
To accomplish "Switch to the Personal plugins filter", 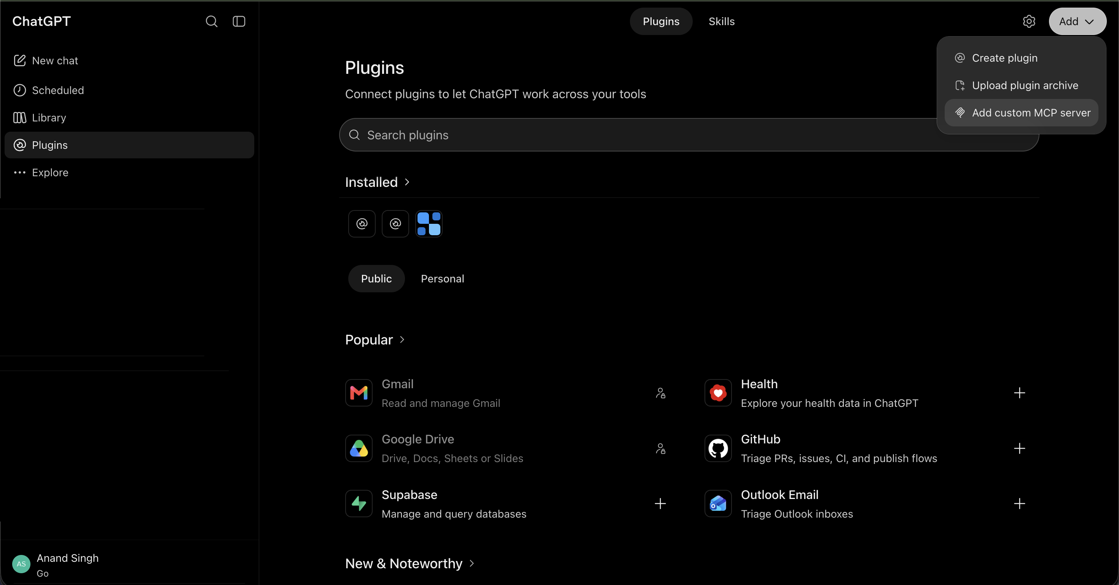I will [x=442, y=278].
